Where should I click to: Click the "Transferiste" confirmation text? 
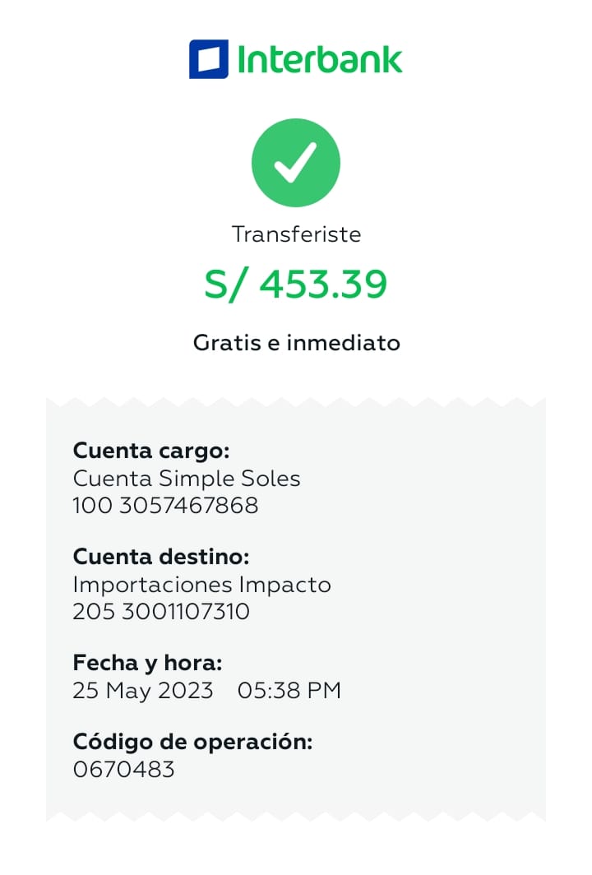296,234
